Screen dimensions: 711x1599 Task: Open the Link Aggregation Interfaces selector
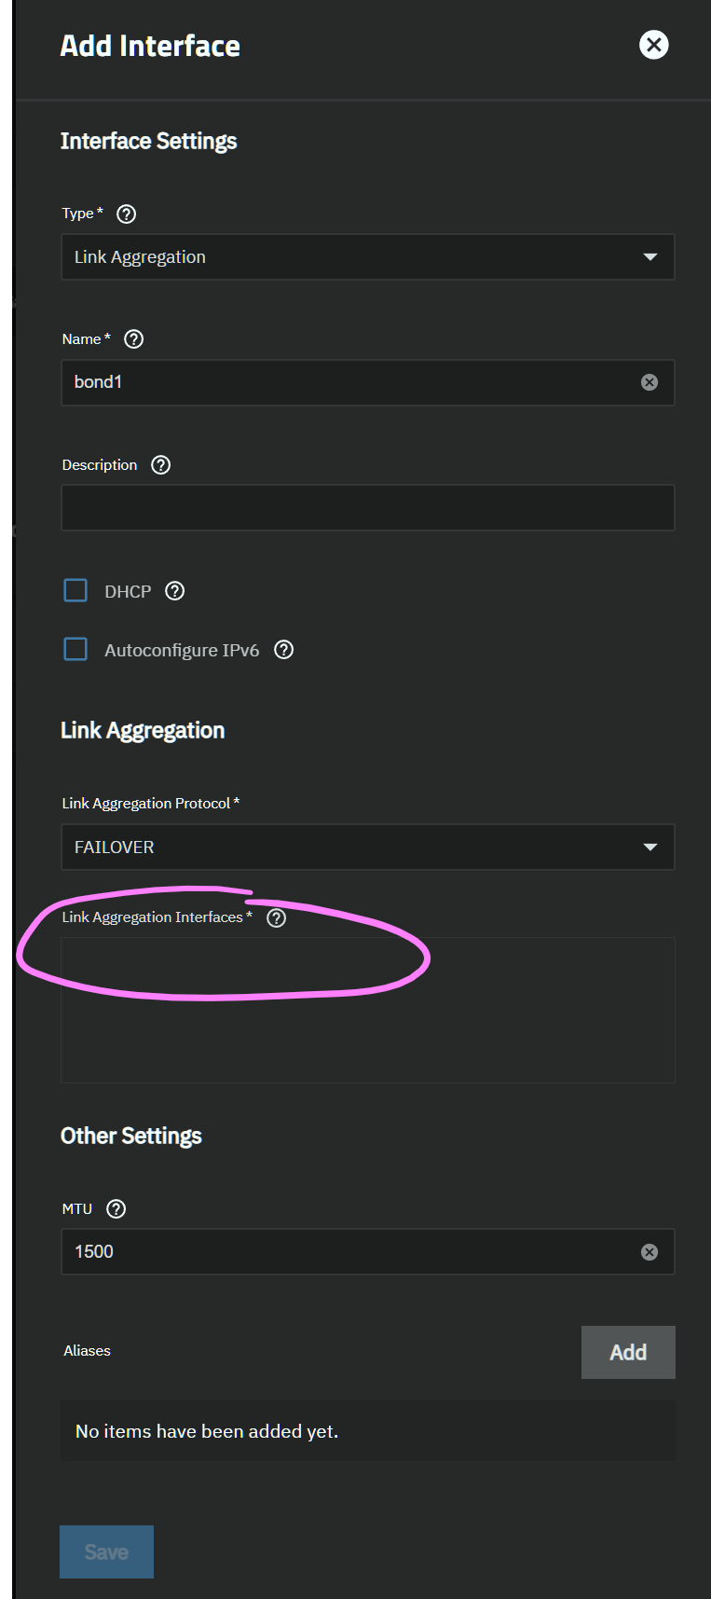368,1011
